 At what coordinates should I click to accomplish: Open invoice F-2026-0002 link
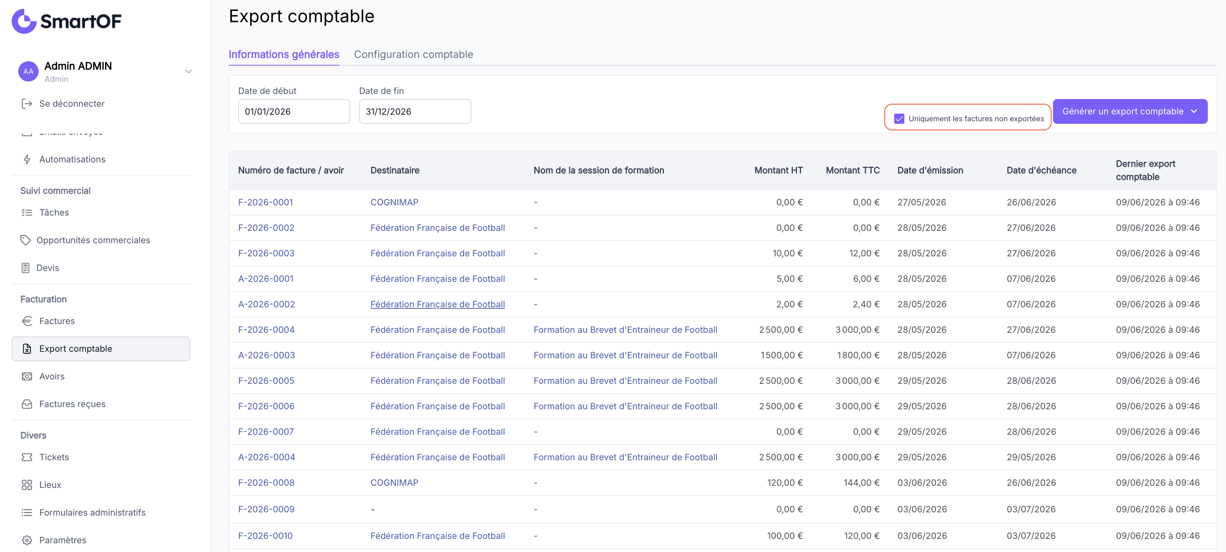[266, 228]
